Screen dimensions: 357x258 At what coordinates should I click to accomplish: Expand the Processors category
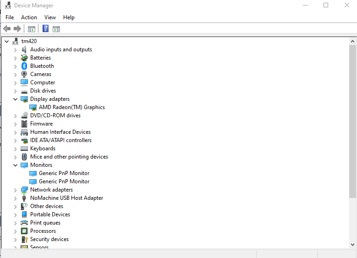click(x=15, y=231)
